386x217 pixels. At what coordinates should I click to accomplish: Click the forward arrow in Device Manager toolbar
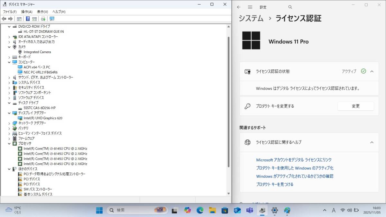click(x=10, y=19)
